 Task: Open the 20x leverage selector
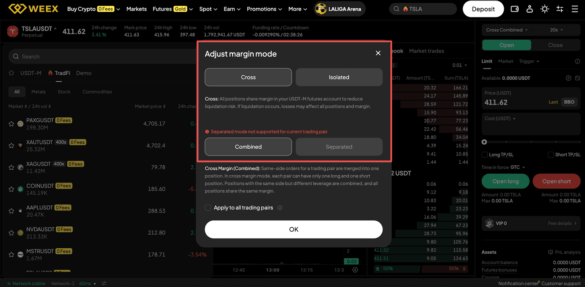556,30
